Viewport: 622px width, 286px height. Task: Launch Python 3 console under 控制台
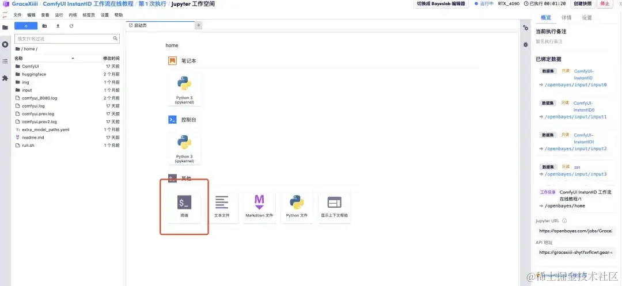tap(184, 148)
